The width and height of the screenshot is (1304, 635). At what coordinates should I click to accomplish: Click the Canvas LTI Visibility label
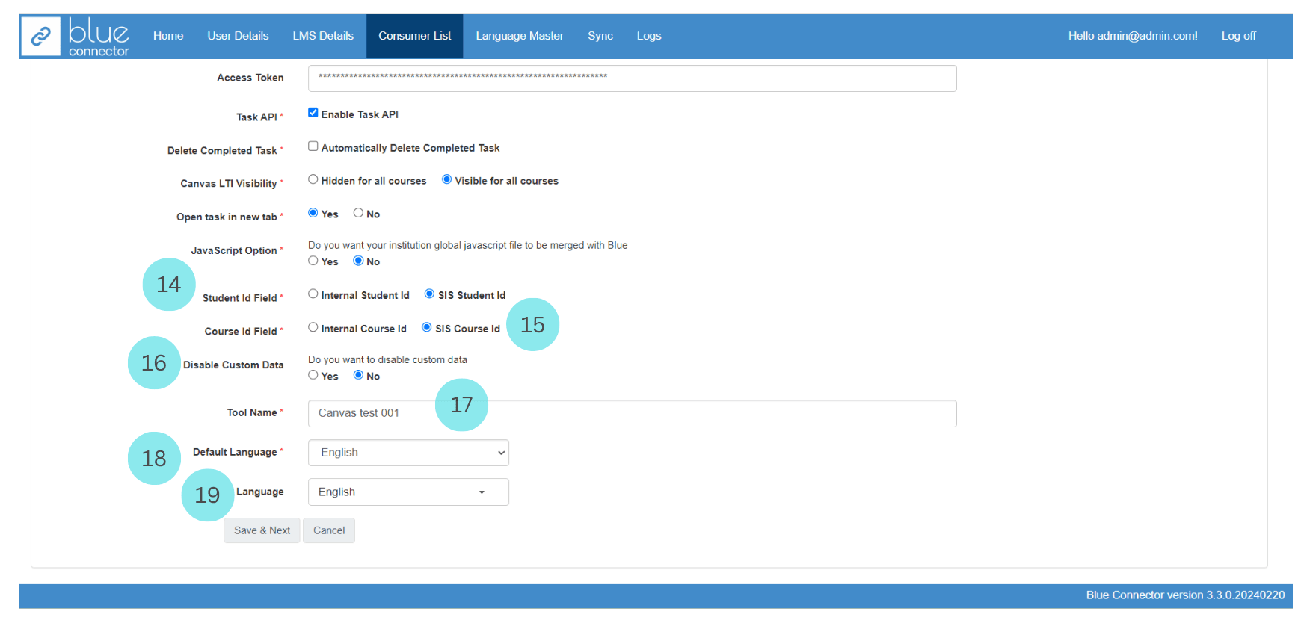[x=229, y=184]
